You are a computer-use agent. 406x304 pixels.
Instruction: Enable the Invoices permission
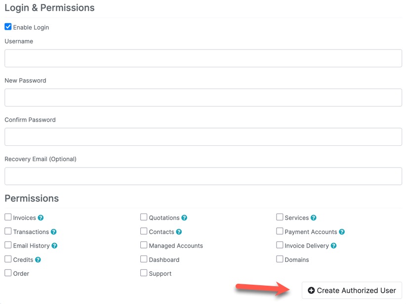click(x=7, y=217)
